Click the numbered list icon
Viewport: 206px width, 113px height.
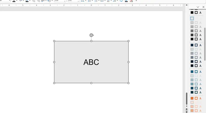click(x=96, y=1)
